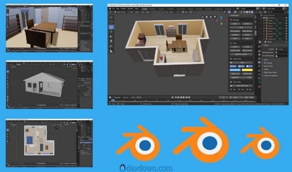292x172 pixels.
Task: Click the Door button in Archimesh
Action: pyautogui.click(x=241, y=27)
